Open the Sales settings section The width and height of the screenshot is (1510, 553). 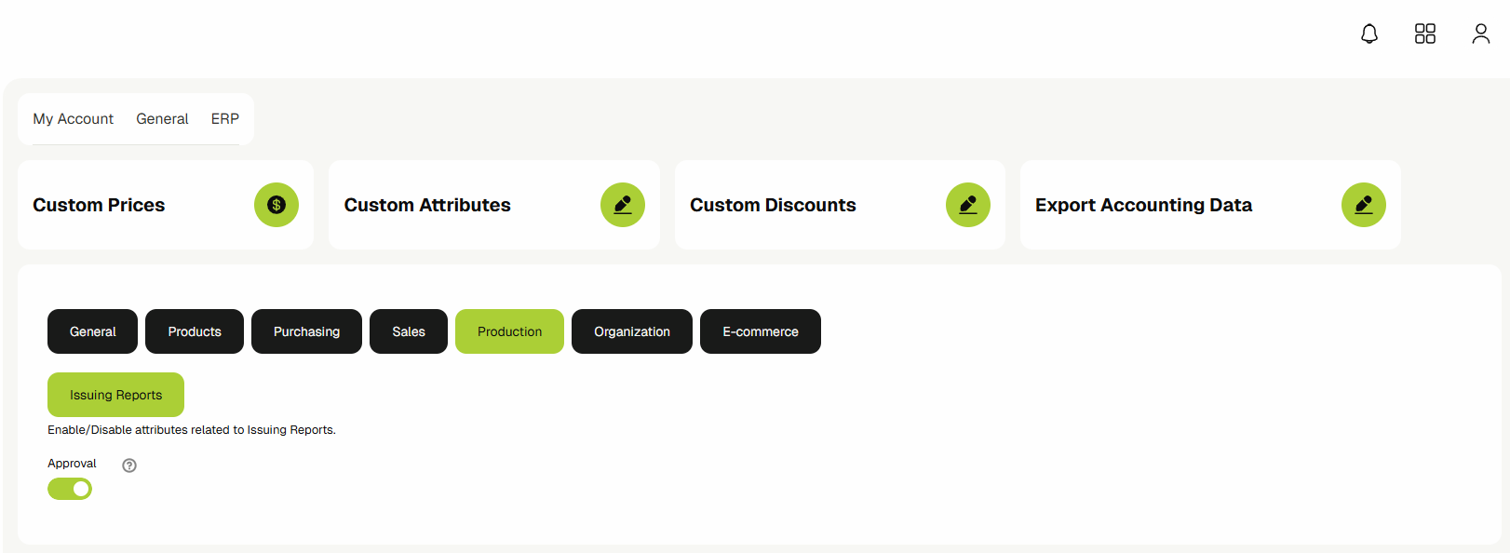(x=408, y=330)
